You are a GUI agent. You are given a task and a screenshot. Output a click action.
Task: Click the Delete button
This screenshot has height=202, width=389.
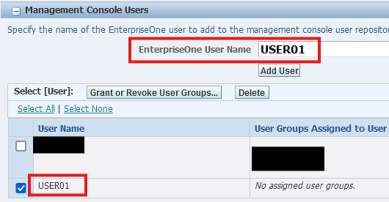pos(252,93)
